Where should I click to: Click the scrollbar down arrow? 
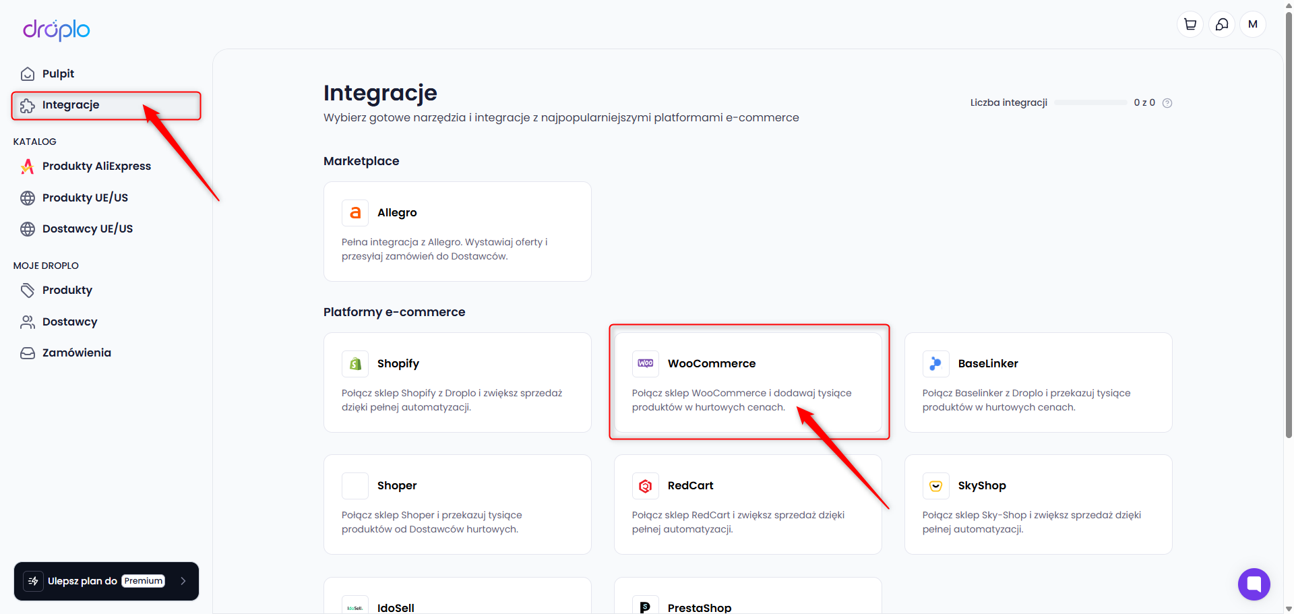point(1289,609)
